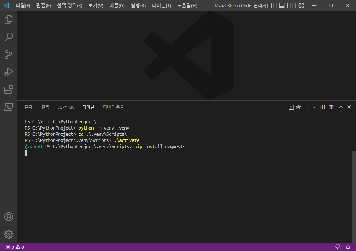This screenshot has width=356, height=251.
Task: Open terminal launch profile dropdown chevron
Action: coord(314,107)
